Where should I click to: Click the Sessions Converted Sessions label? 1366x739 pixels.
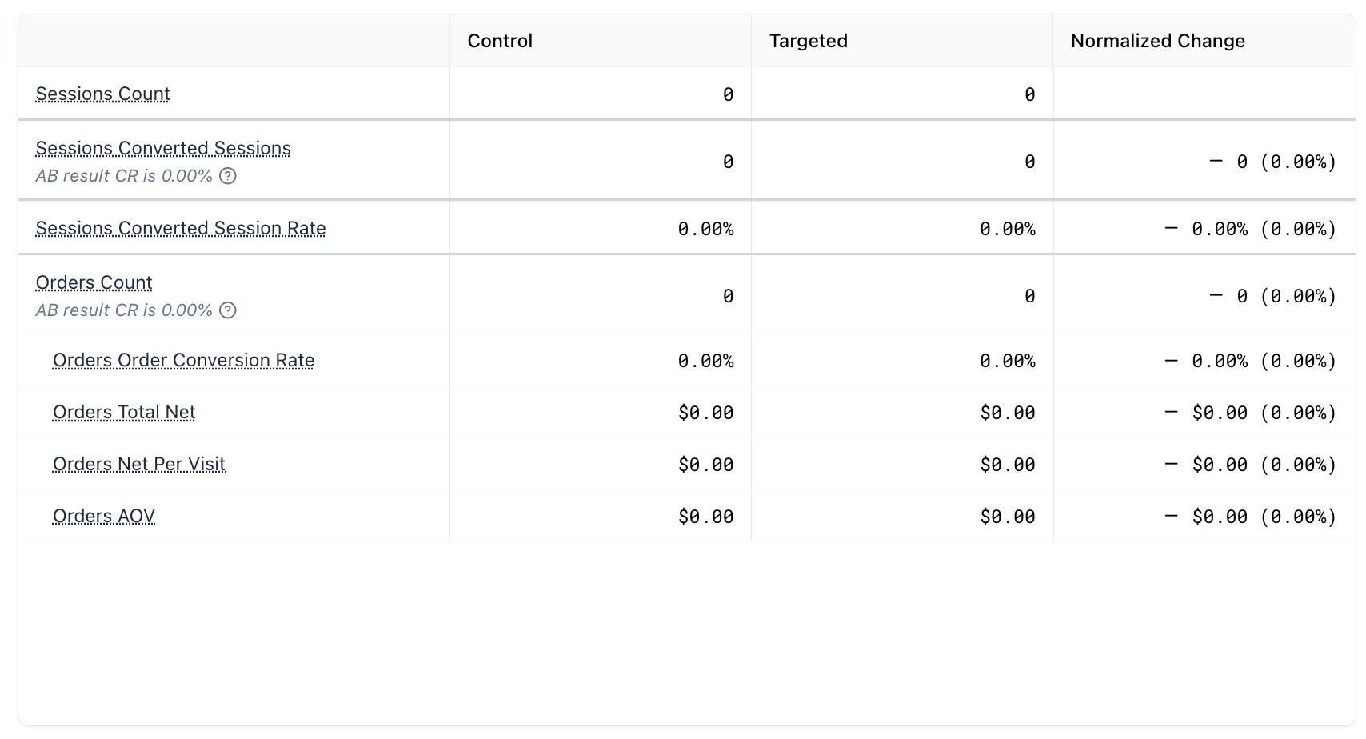163,149
